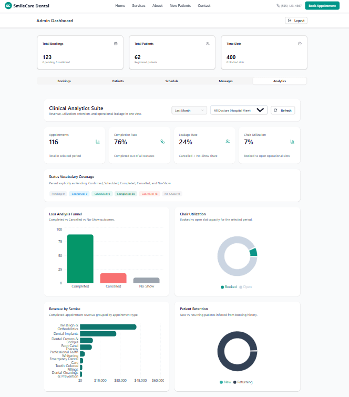349x397 pixels.
Task: Click the calendar icon in Total Bookings card
Action: [116, 44]
